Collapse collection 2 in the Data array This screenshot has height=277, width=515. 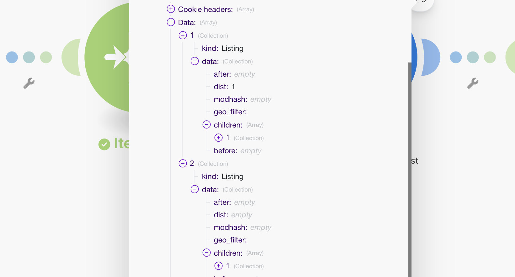tap(183, 163)
